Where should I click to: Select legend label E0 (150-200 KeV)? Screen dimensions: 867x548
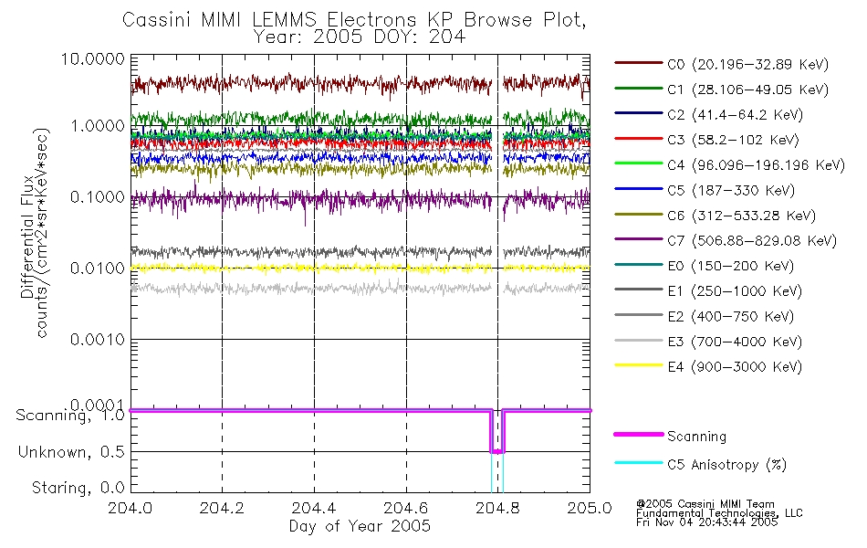[730, 266]
